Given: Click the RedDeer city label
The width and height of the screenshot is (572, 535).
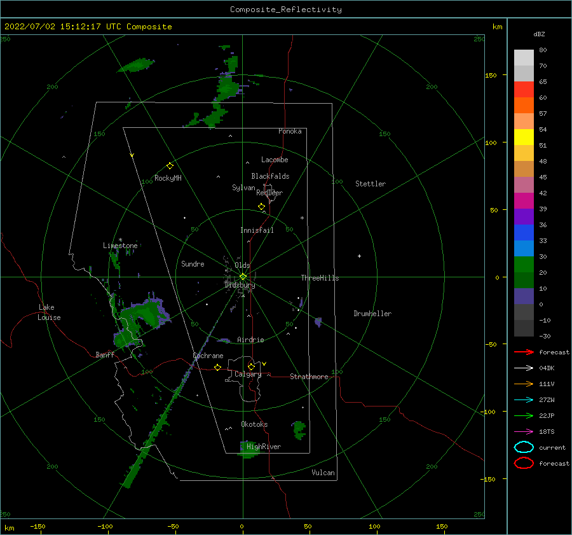Looking at the screenshot, I should (269, 193).
